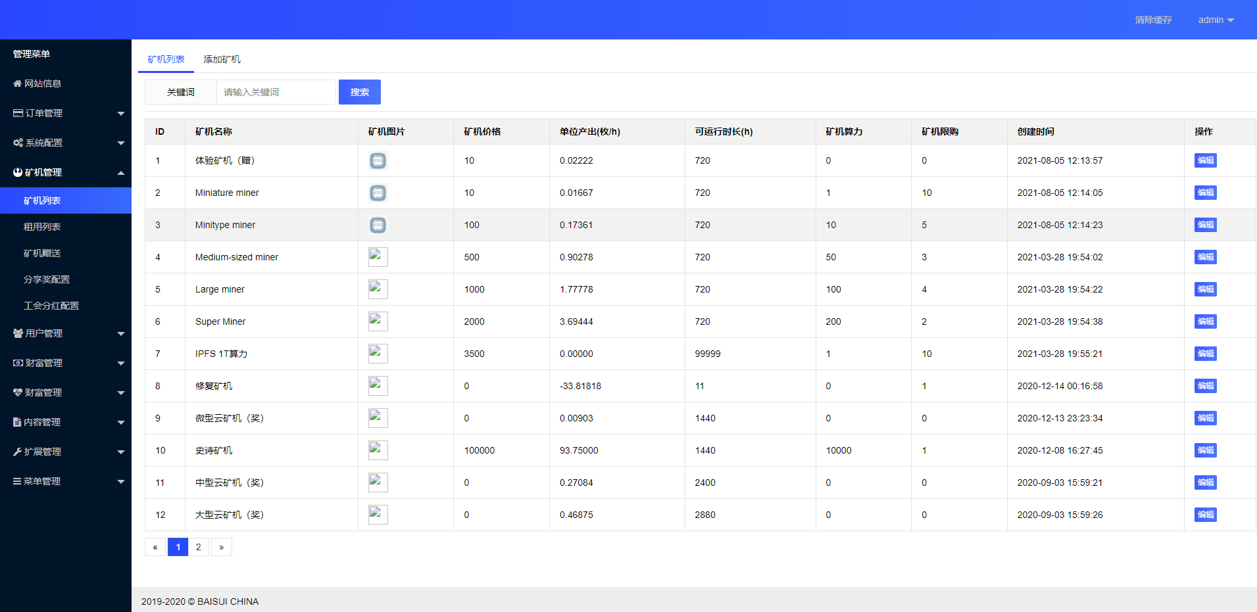Expand the 订单管理 menu arrow
The image size is (1257, 612).
(120, 114)
